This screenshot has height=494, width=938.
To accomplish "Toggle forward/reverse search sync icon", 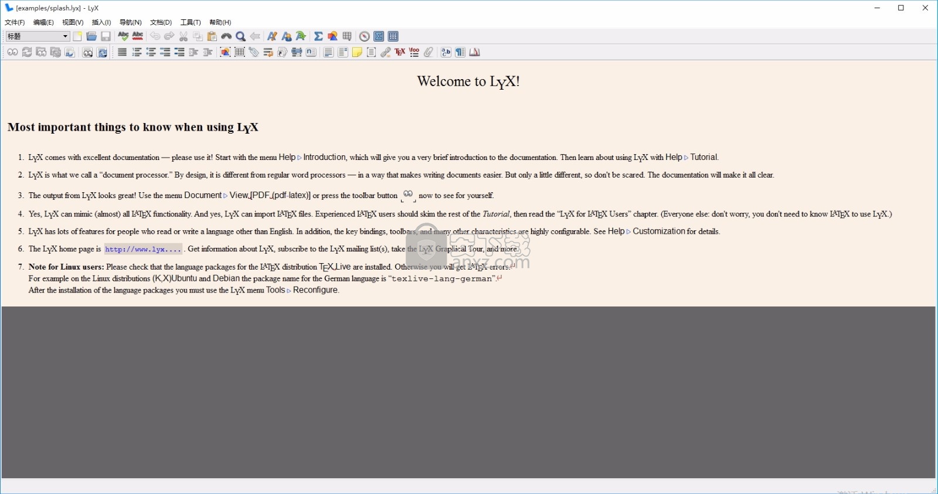I will tap(70, 52).
